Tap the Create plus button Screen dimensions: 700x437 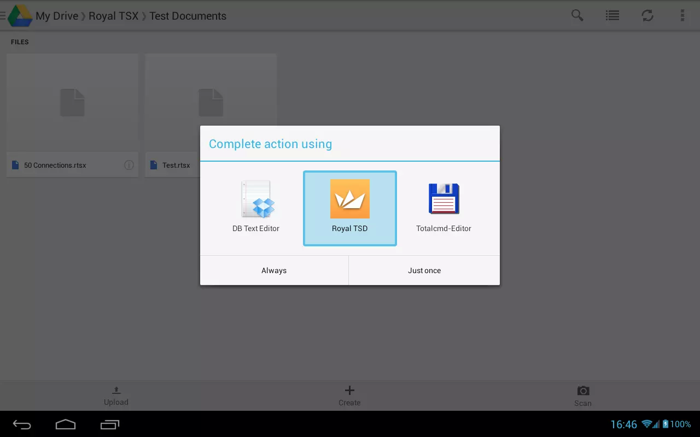pyautogui.click(x=349, y=396)
